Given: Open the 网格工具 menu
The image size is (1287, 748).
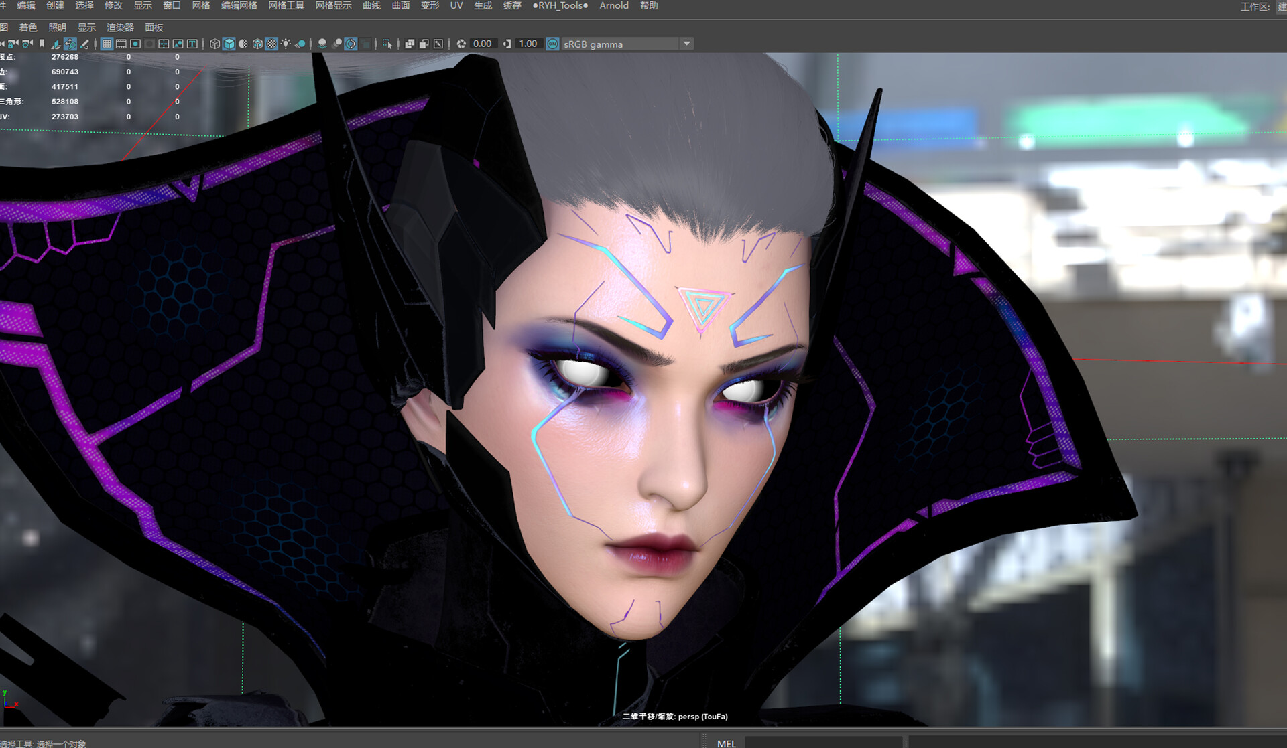Looking at the screenshot, I should (x=286, y=5).
